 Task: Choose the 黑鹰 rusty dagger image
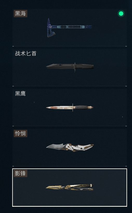pyautogui.click(x=70, y=107)
